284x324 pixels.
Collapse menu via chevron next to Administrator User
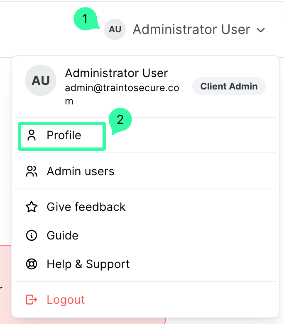[261, 30]
